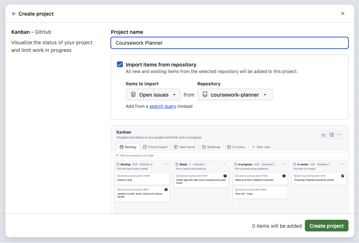Click the filter icon in preview filter bar
Screen dimensions: 359x243
(117, 155)
